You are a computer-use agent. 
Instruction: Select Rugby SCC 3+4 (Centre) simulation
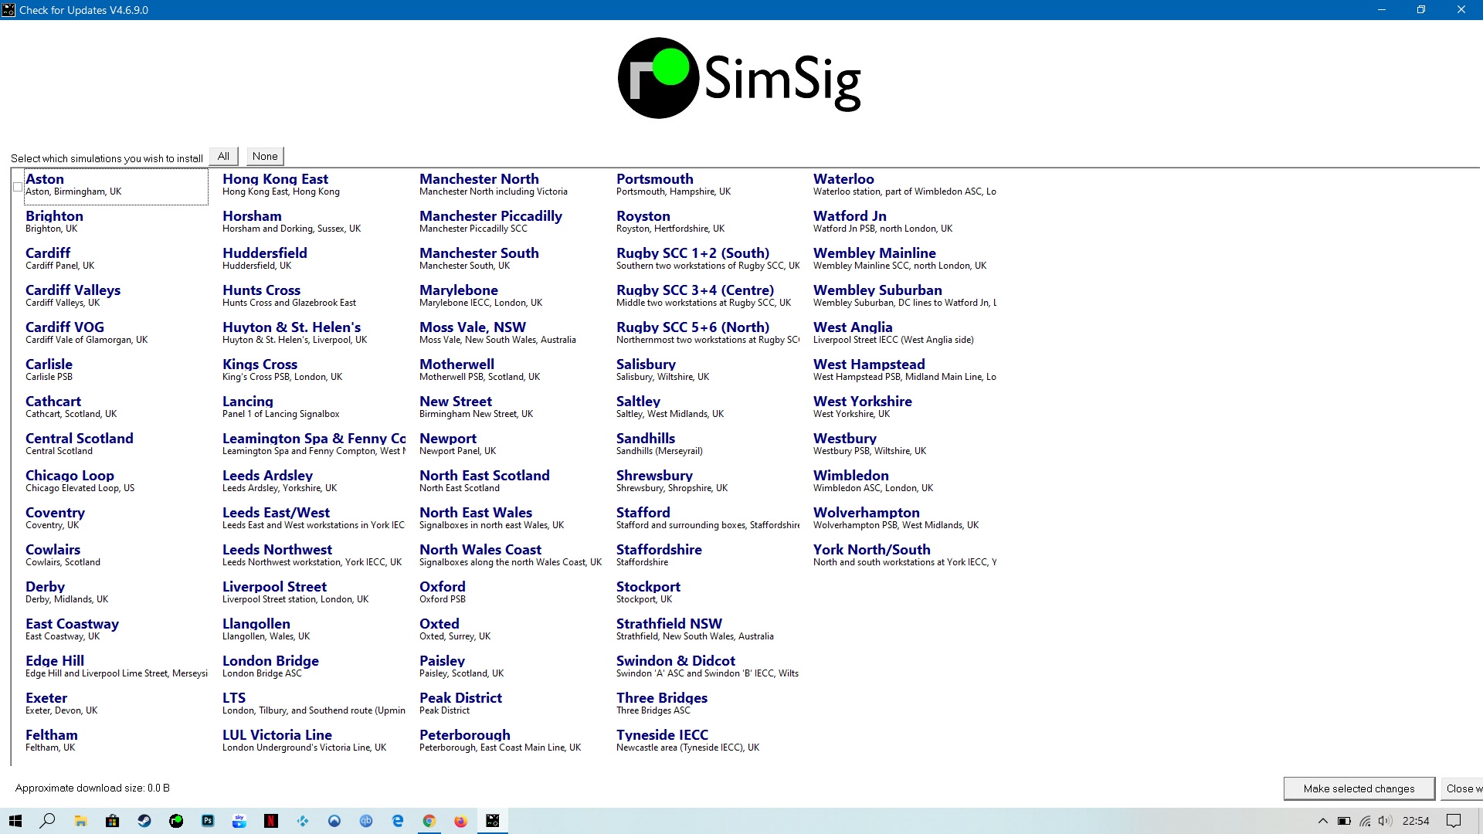704,295
